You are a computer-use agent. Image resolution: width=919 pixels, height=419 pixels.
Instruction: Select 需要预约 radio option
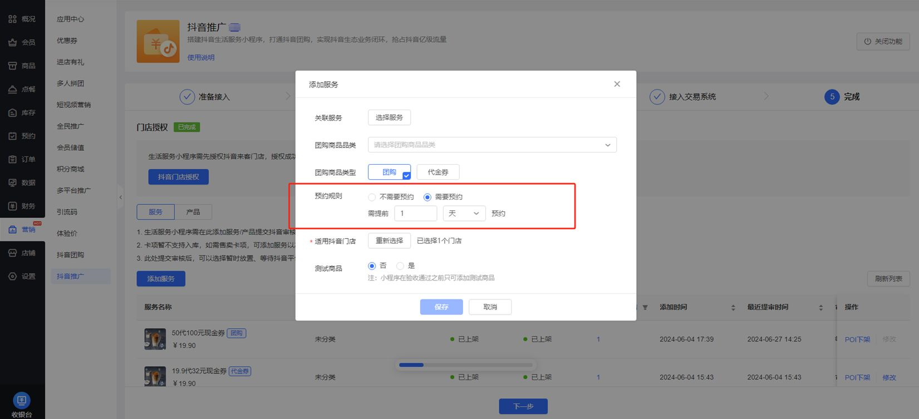(427, 197)
